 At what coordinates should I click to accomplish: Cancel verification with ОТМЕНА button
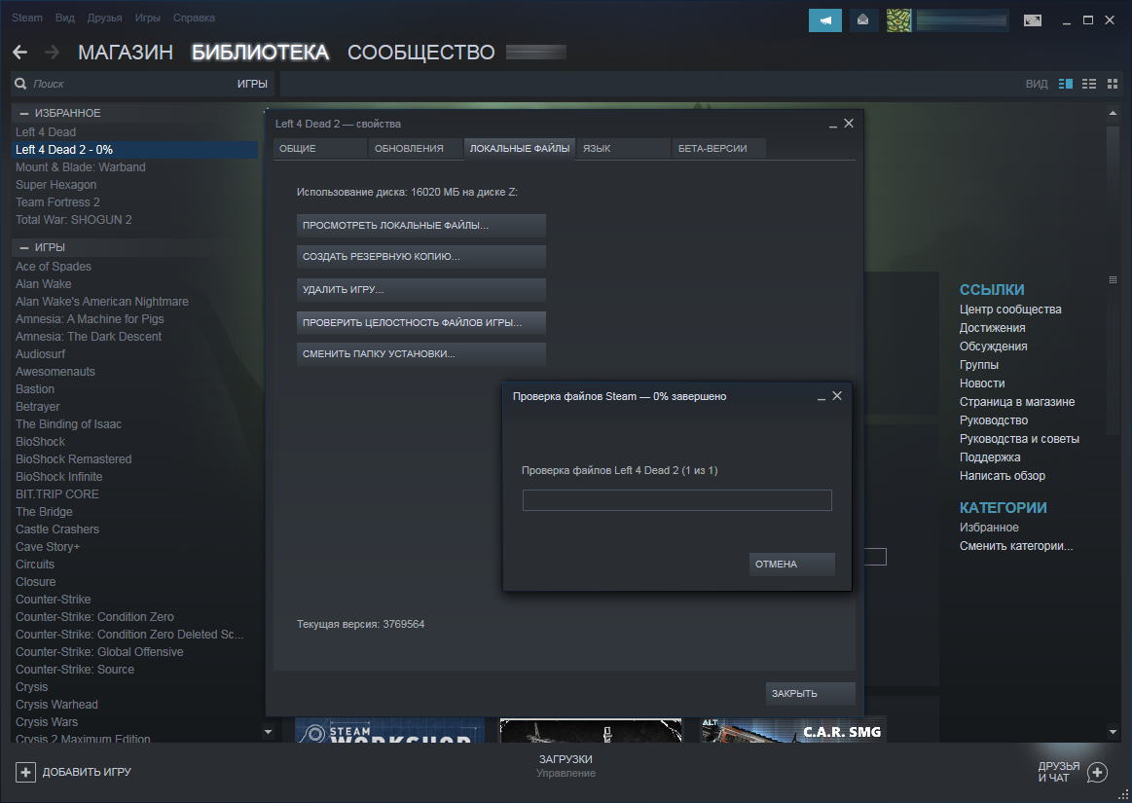click(792, 564)
